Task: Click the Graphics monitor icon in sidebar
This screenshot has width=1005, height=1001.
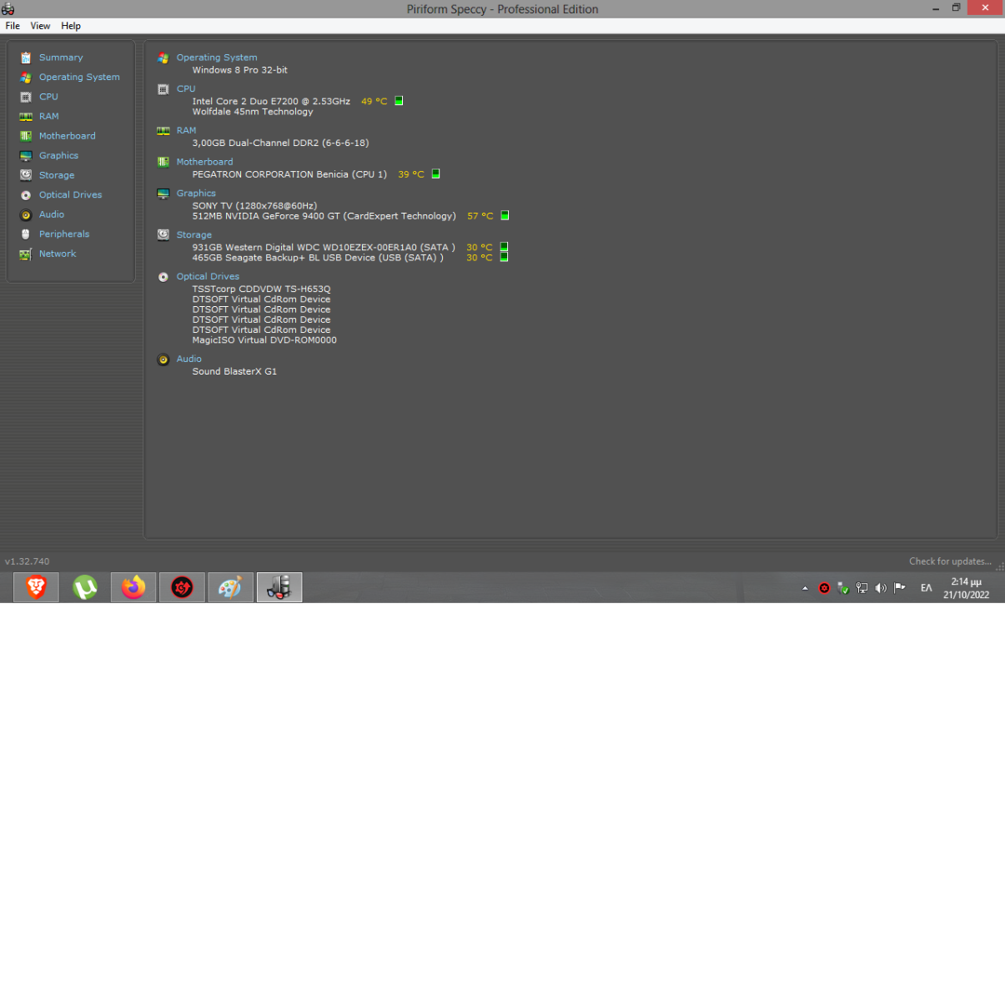Action: [x=26, y=156]
